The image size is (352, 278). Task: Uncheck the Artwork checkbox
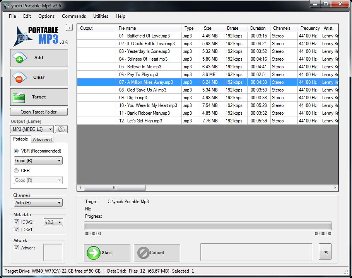pos(16,248)
